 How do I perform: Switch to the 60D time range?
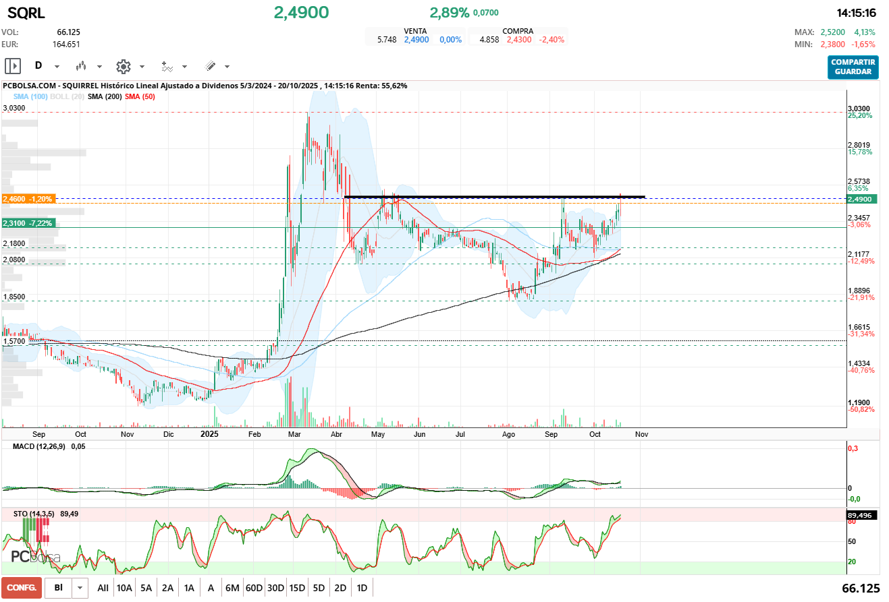pos(254,588)
